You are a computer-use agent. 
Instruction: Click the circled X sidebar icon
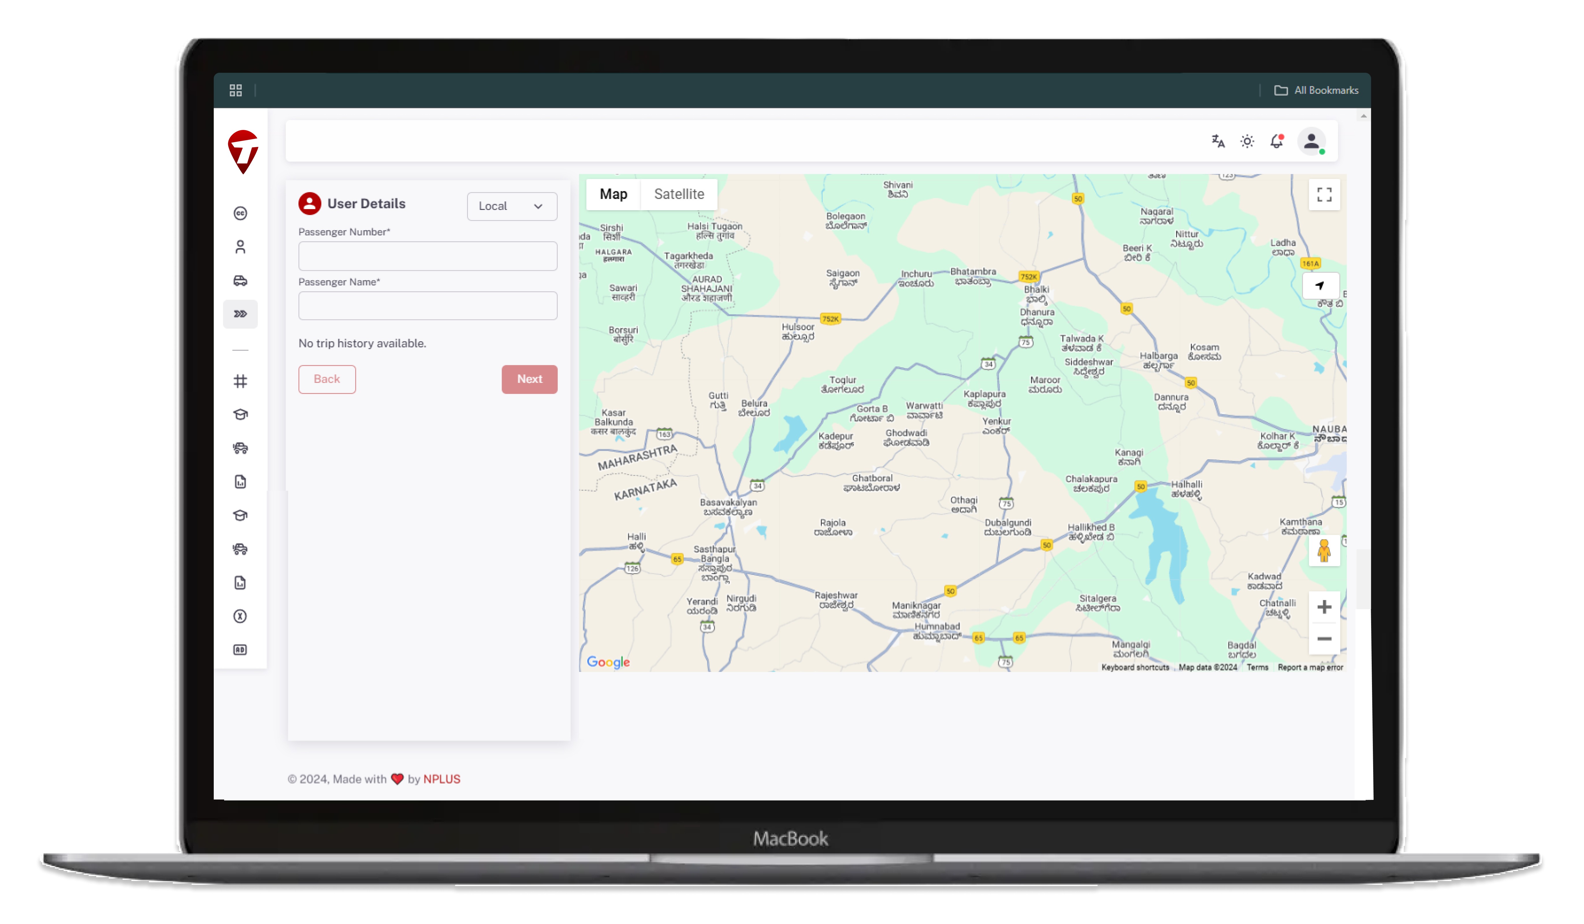[x=240, y=616]
